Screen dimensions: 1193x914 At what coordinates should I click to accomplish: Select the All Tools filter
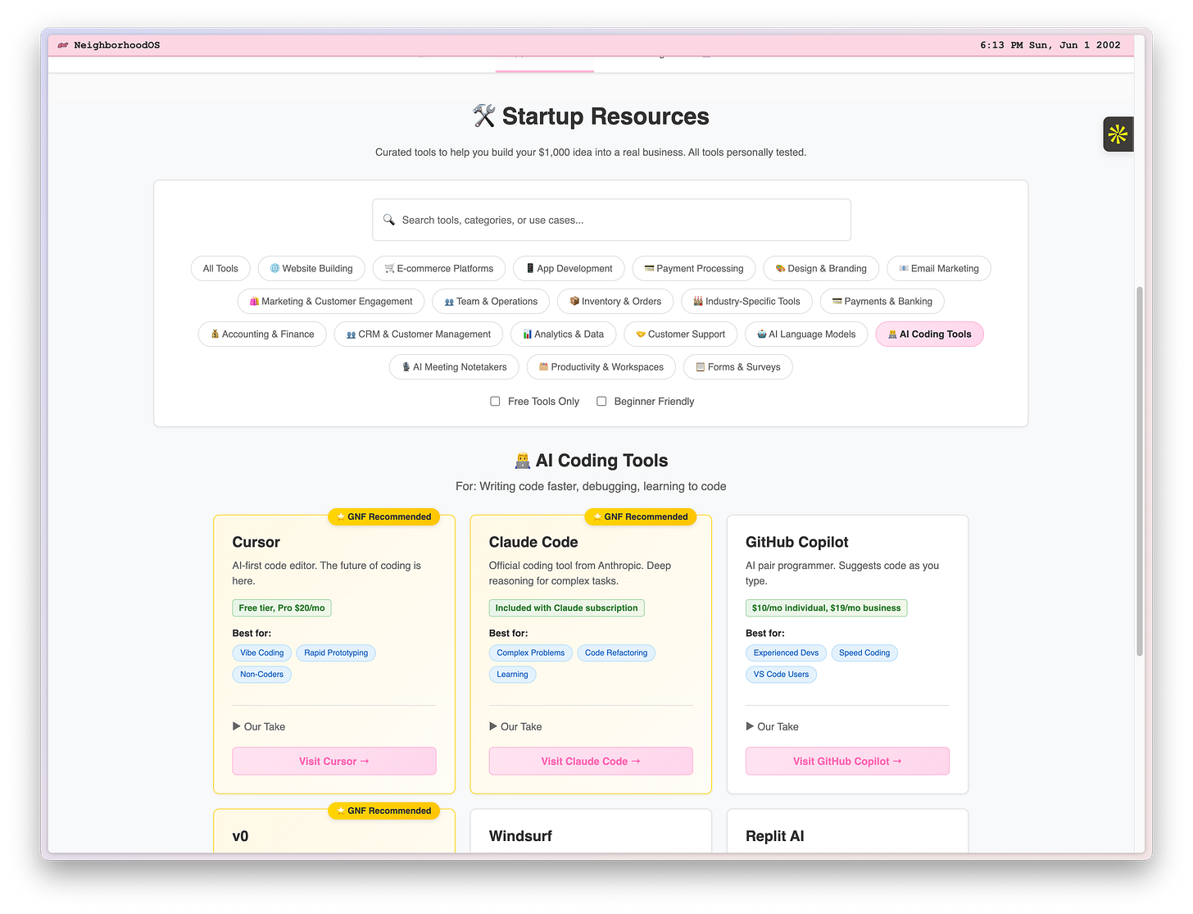click(220, 268)
